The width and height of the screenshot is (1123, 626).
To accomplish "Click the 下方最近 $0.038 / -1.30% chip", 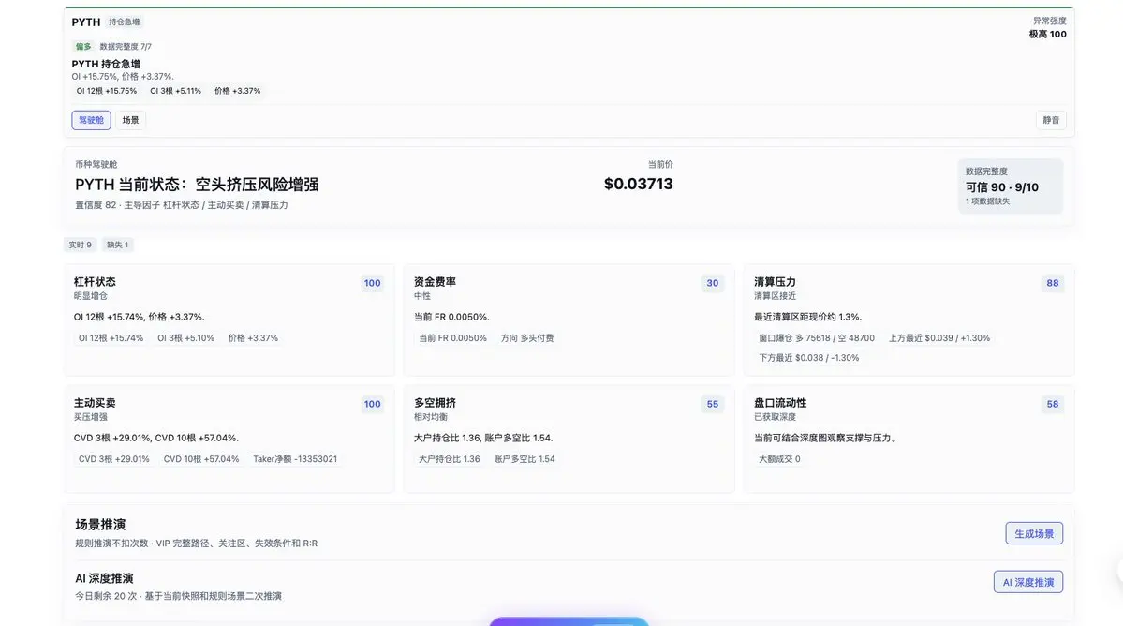I will point(808,357).
